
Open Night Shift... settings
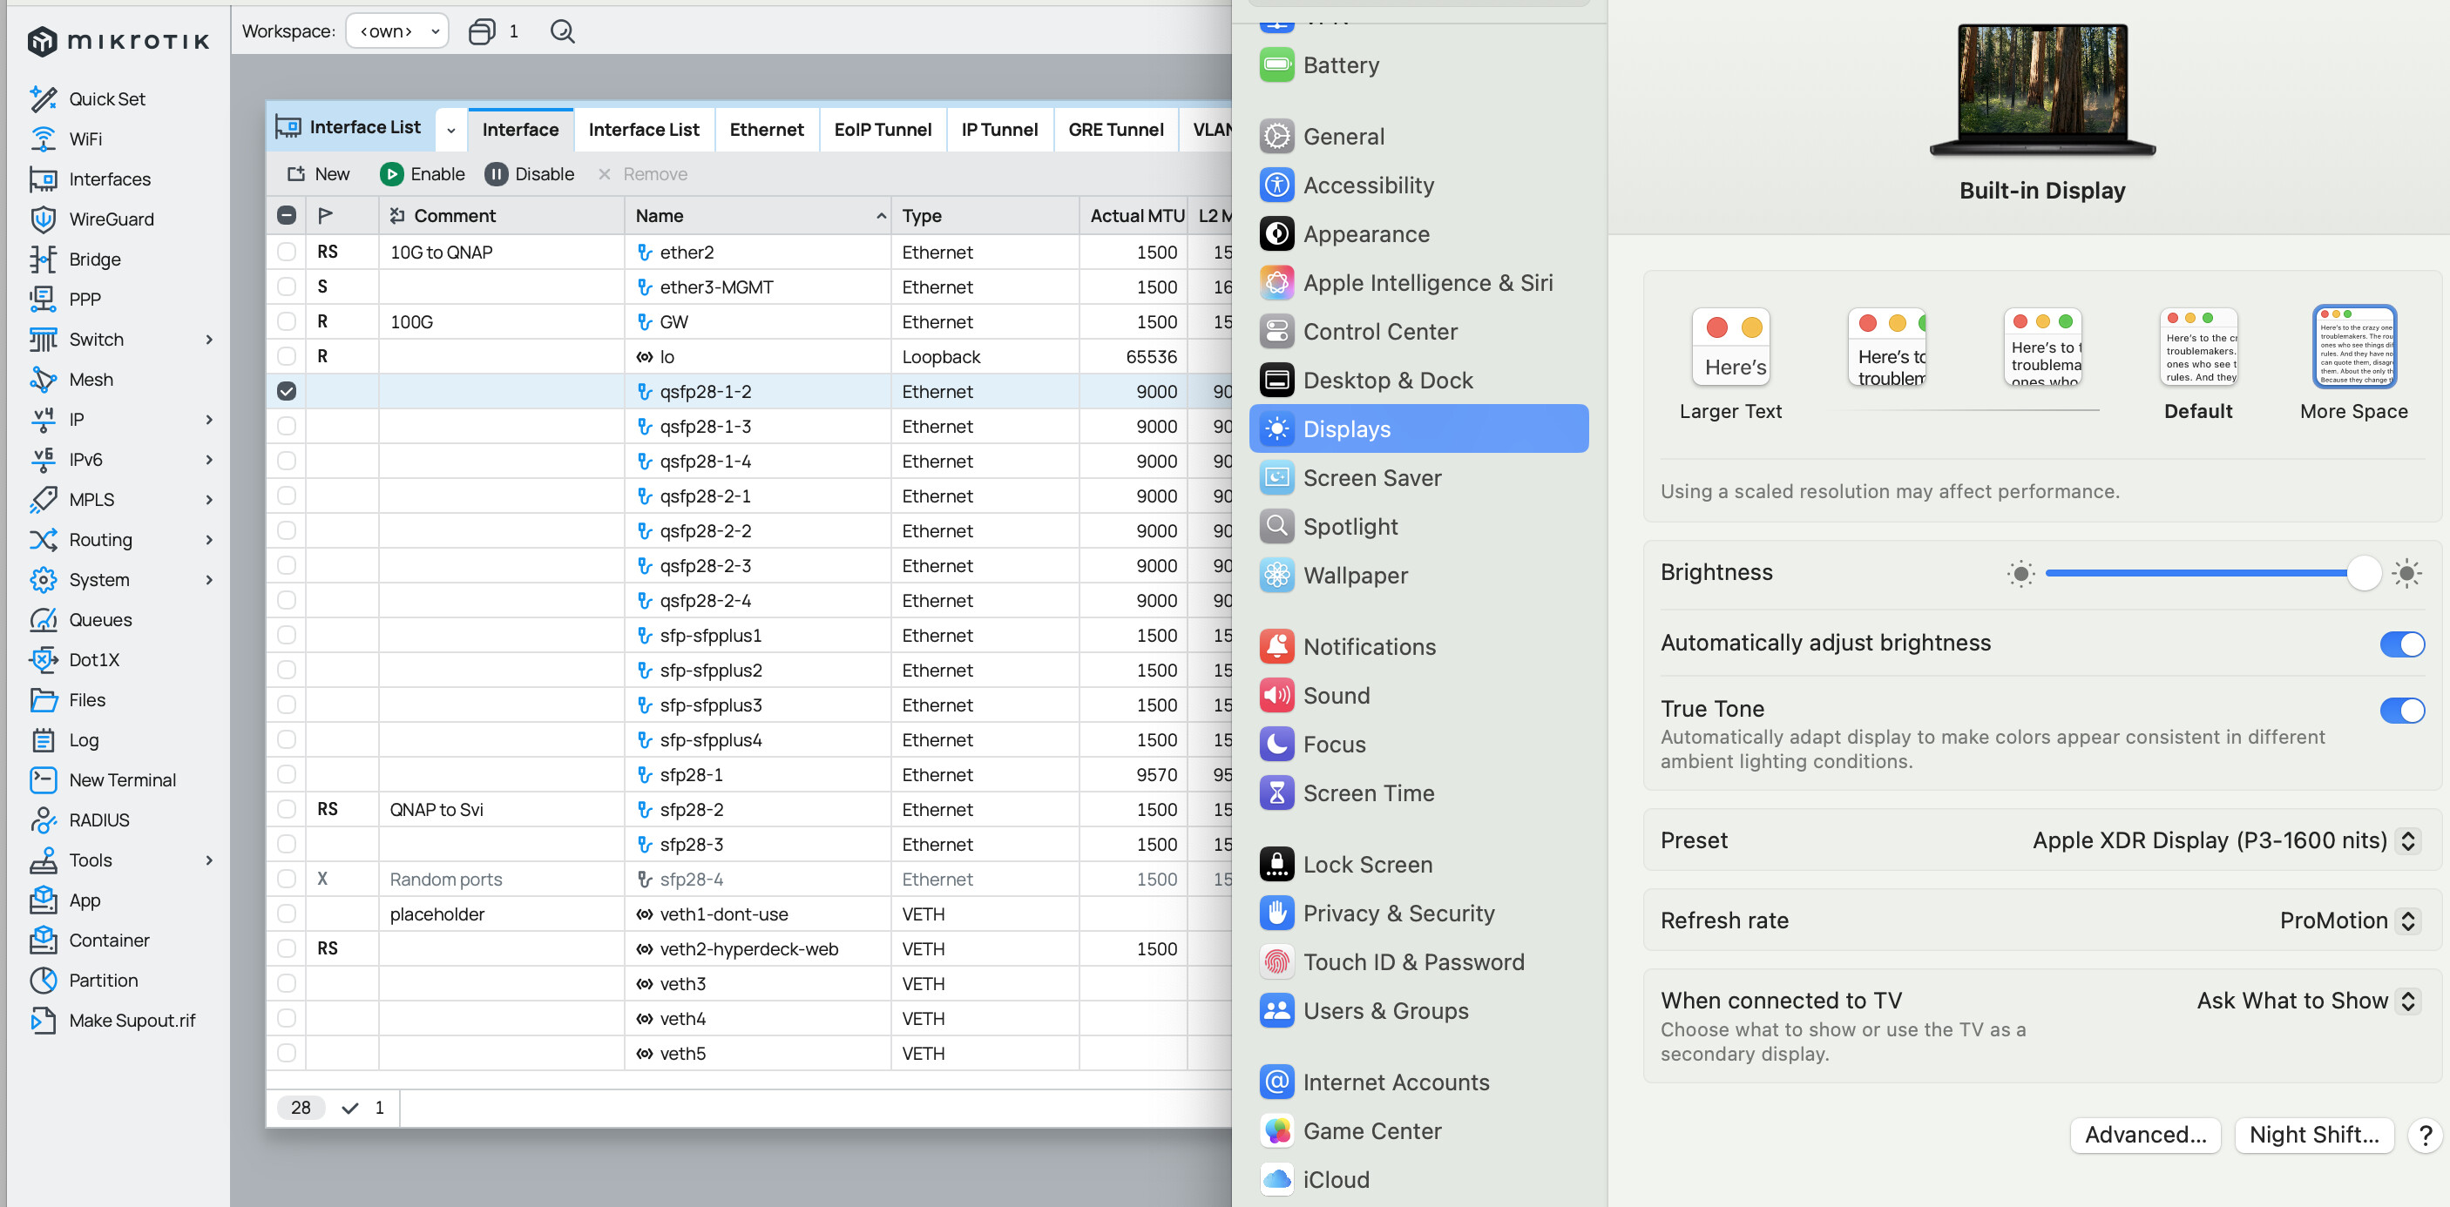(2313, 1135)
